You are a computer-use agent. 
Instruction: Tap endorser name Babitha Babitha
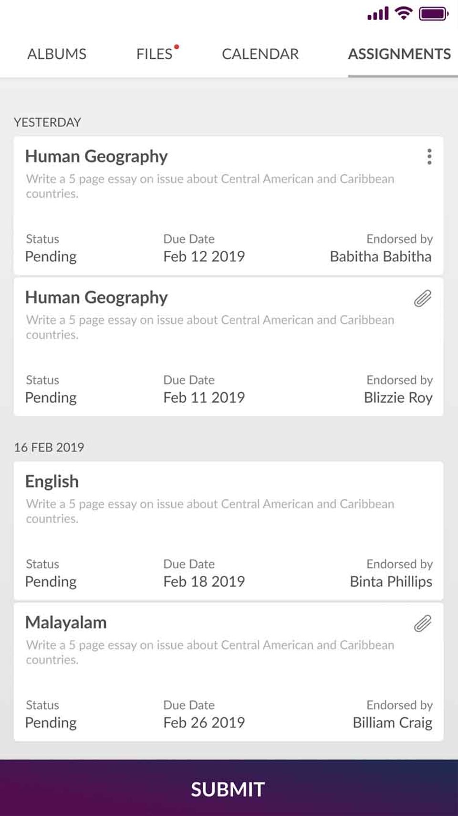point(380,257)
